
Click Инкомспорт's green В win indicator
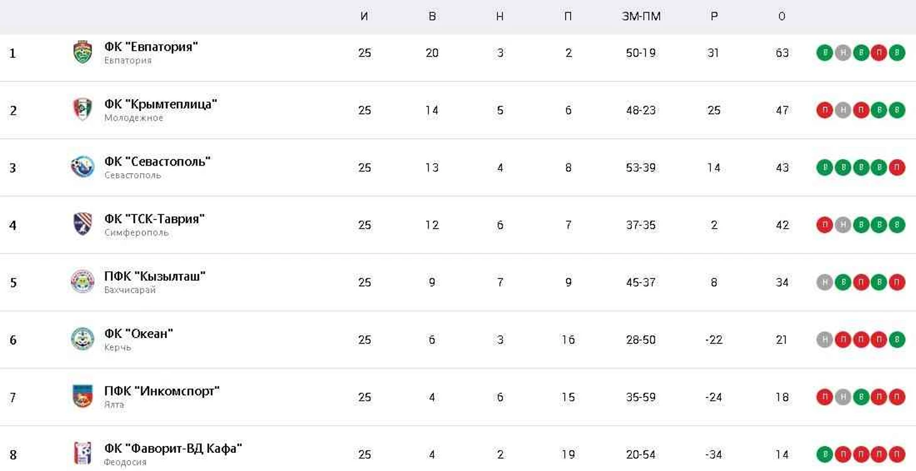pos(861,397)
